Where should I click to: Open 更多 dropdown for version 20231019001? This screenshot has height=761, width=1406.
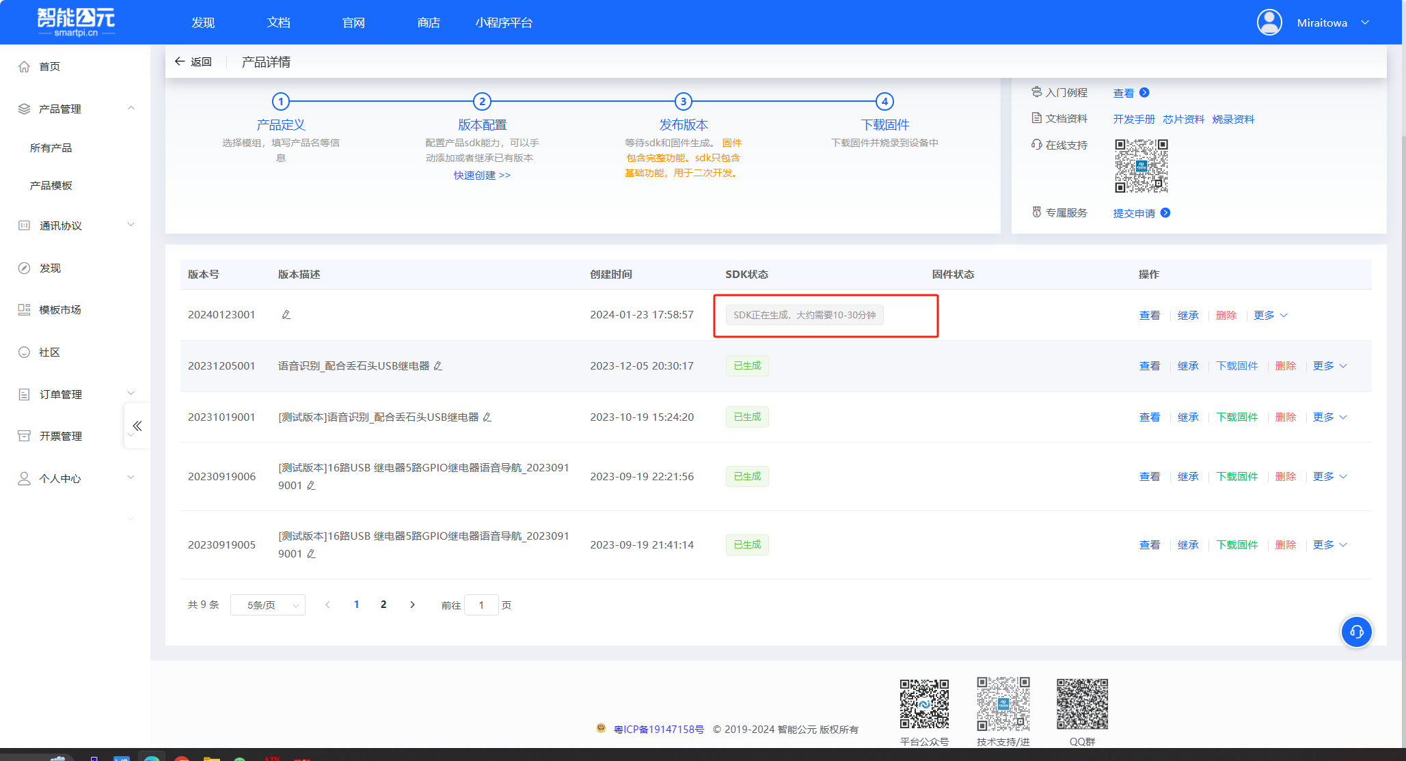coord(1330,417)
